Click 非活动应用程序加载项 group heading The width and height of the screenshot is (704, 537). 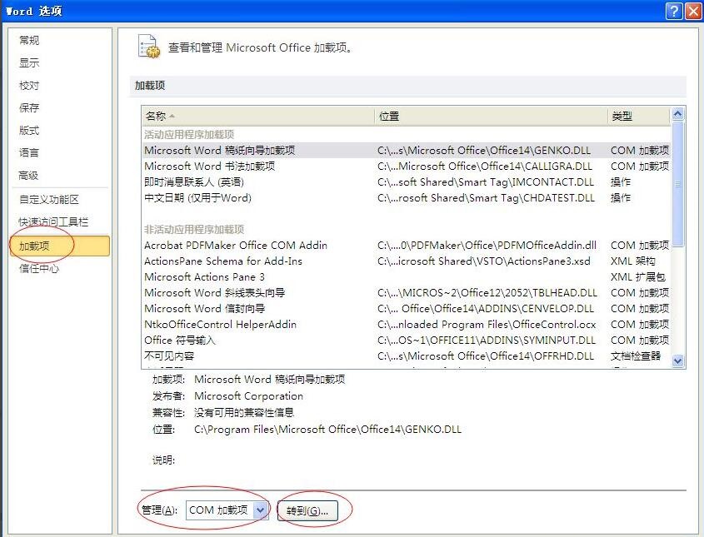tap(194, 230)
